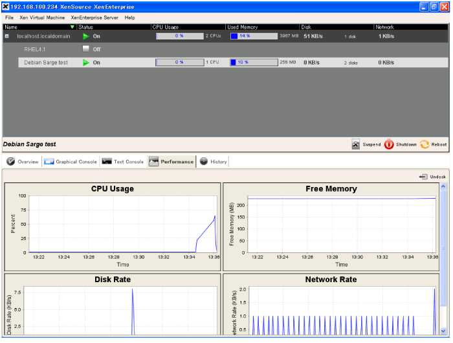Open the Help menu
The width and height of the screenshot is (453, 343).
tap(129, 17)
